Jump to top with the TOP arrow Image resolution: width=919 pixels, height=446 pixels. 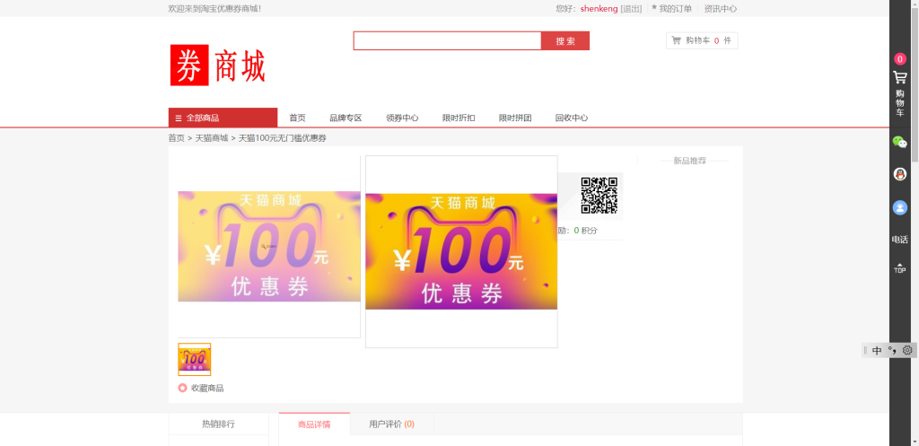[899, 267]
